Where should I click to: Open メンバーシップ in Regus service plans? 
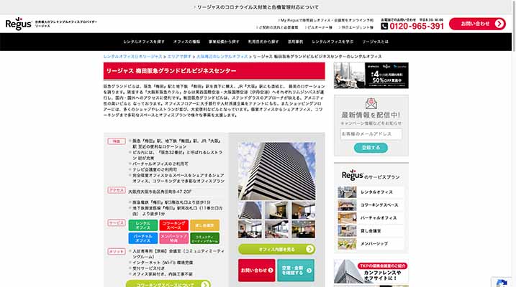pyautogui.click(x=371, y=244)
